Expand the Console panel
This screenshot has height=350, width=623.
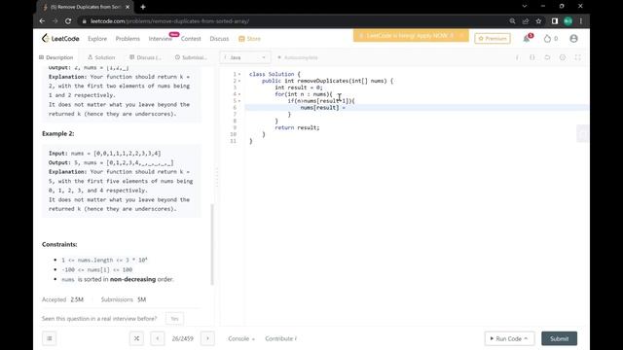click(241, 338)
